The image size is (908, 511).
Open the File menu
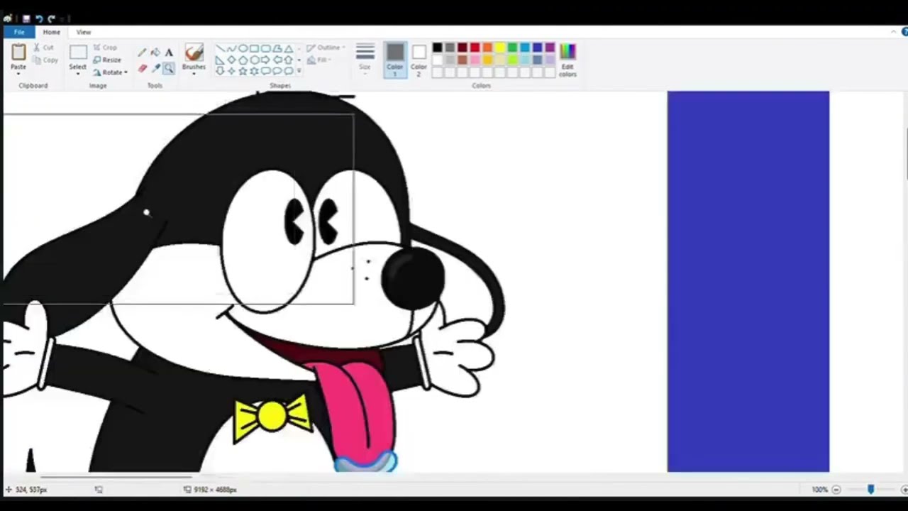pos(19,32)
